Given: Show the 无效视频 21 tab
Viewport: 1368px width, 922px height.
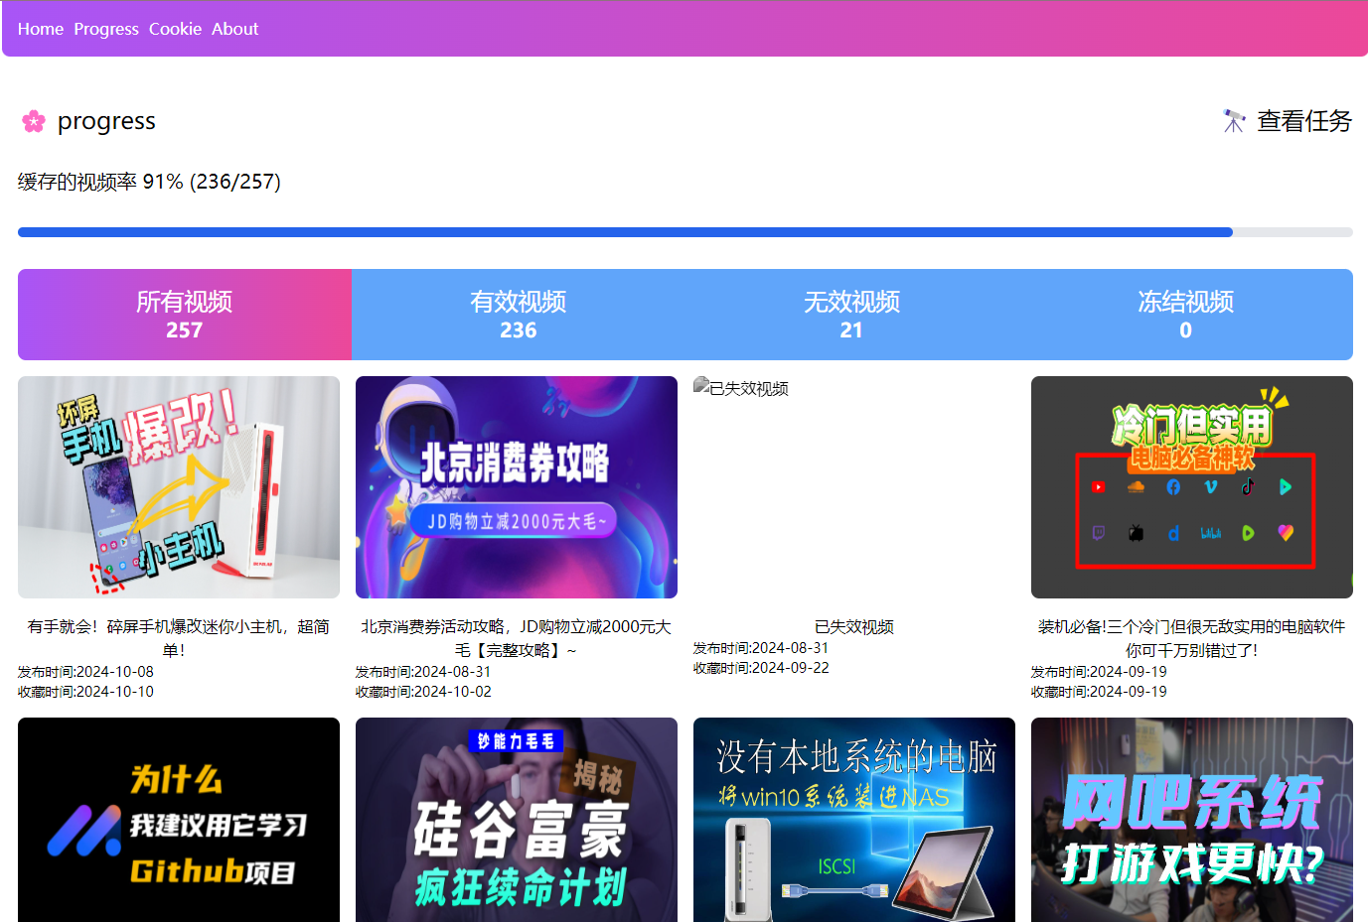Looking at the screenshot, I should pyautogui.click(x=852, y=315).
